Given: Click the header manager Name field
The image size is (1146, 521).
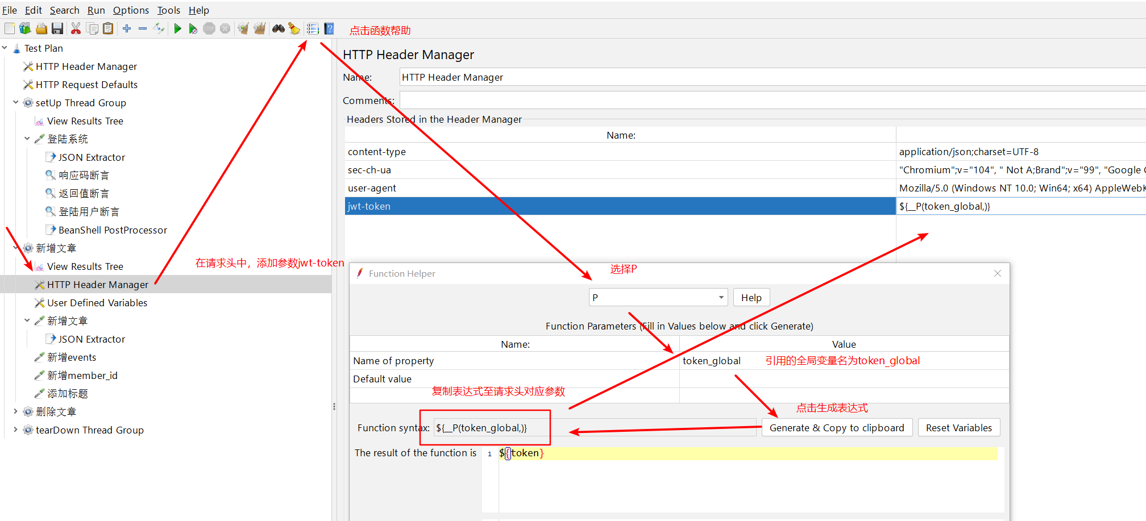Looking at the screenshot, I should click(739, 77).
